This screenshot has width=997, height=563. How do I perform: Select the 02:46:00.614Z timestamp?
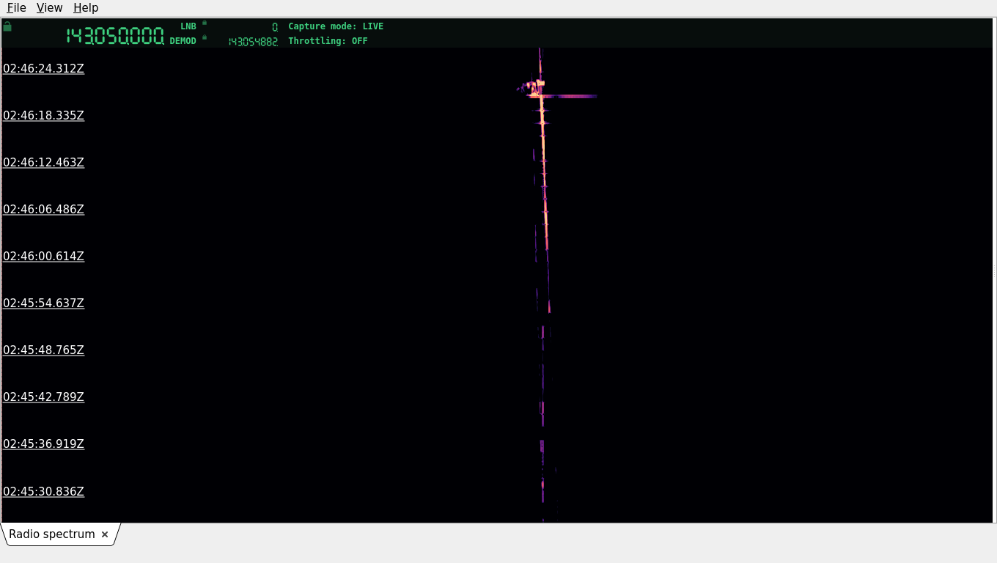[43, 257]
